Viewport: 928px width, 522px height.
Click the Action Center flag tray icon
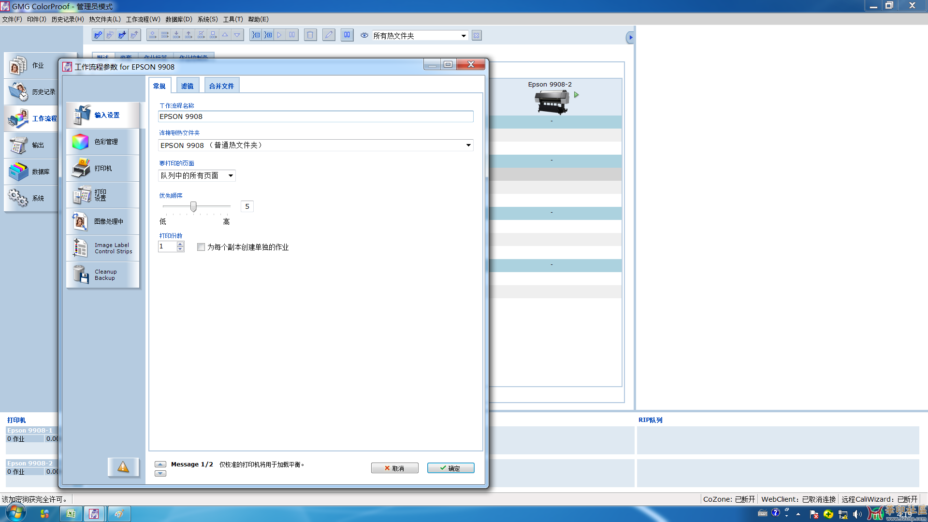pos(814,514)
